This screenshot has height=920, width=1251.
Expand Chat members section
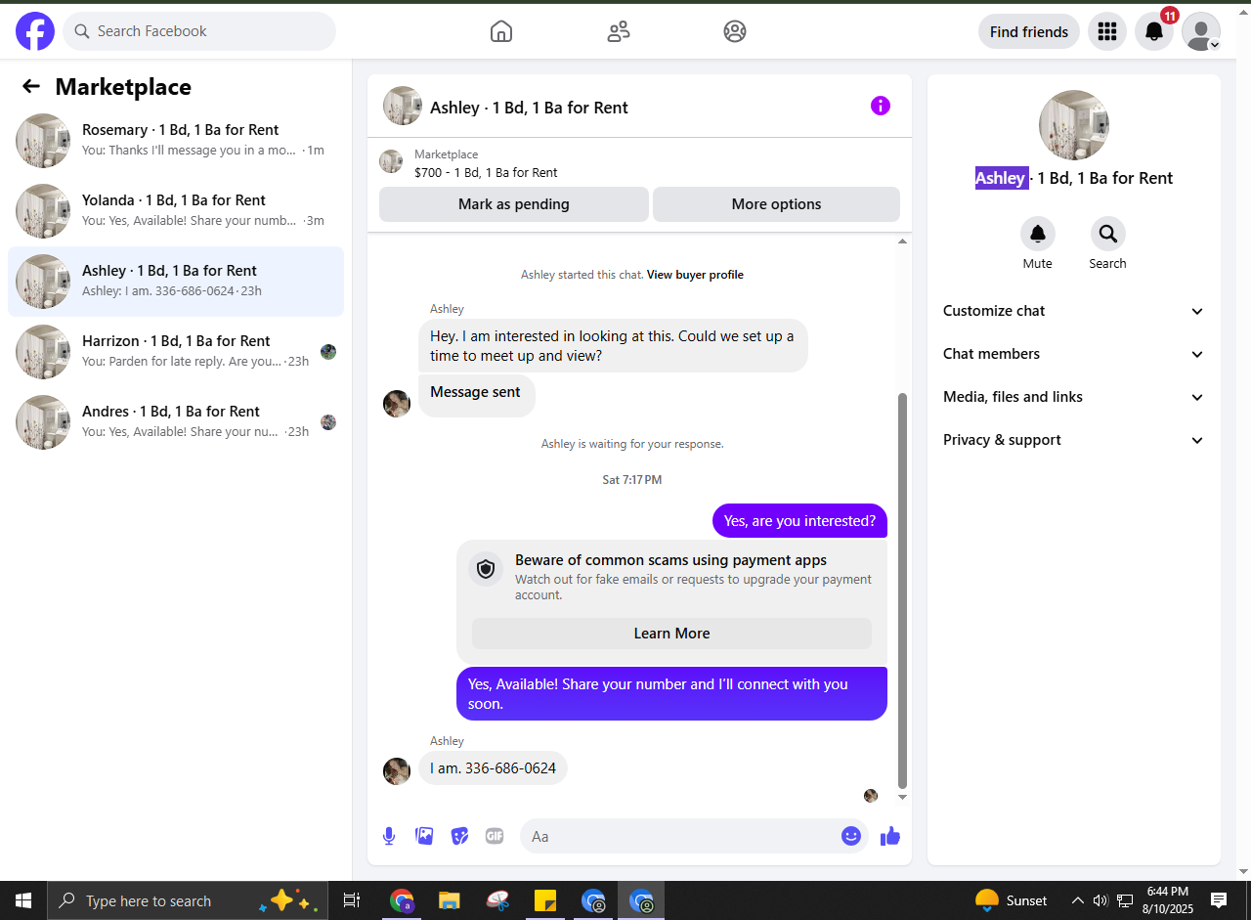pyautogui.click(x=1074, y=354)
